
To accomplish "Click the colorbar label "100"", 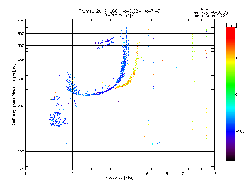I will click(x=238, y=58).
